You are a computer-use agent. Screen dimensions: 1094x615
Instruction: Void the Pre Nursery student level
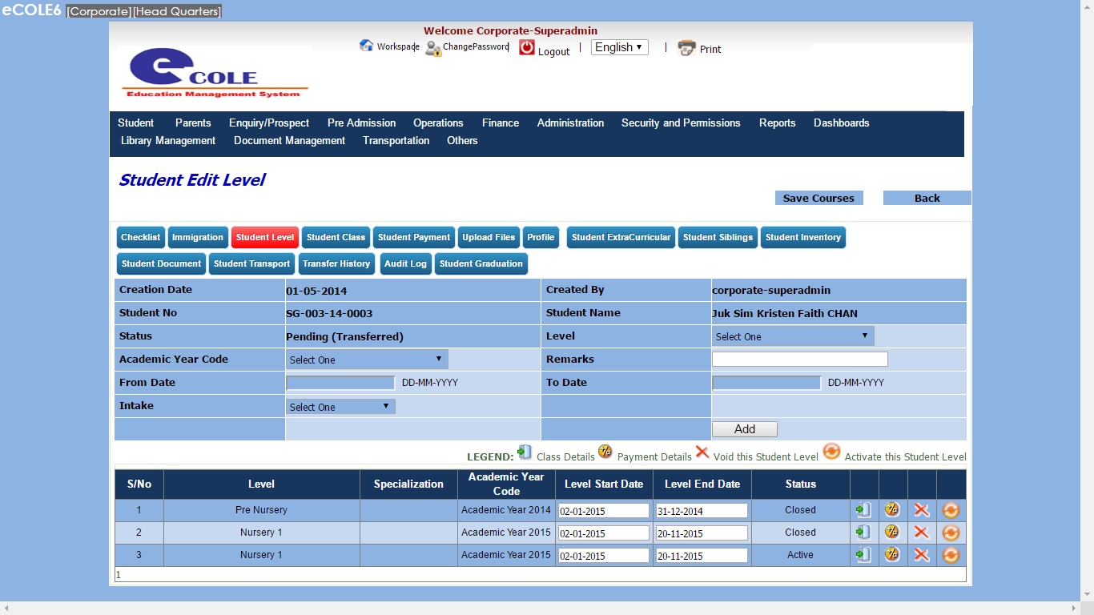coord(922,510)
